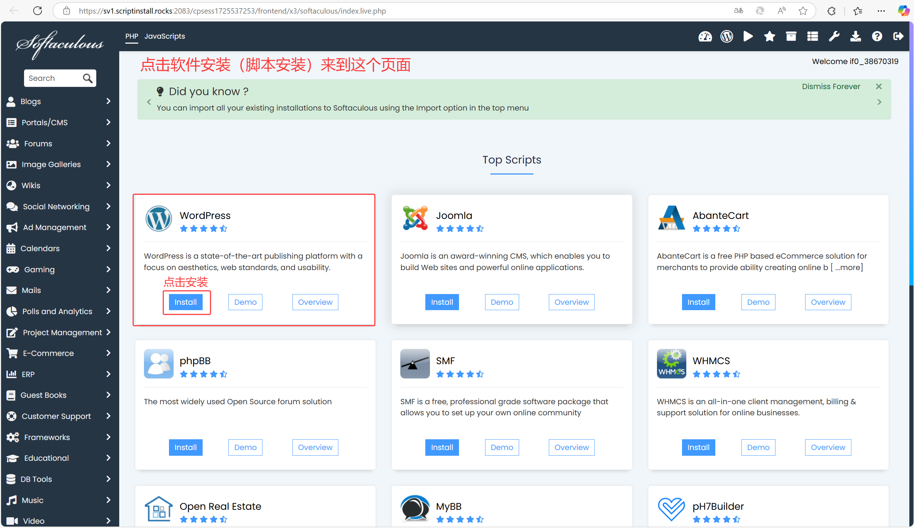
Task: Click the wrench settings icon in top bar
Action: [834, 36]
